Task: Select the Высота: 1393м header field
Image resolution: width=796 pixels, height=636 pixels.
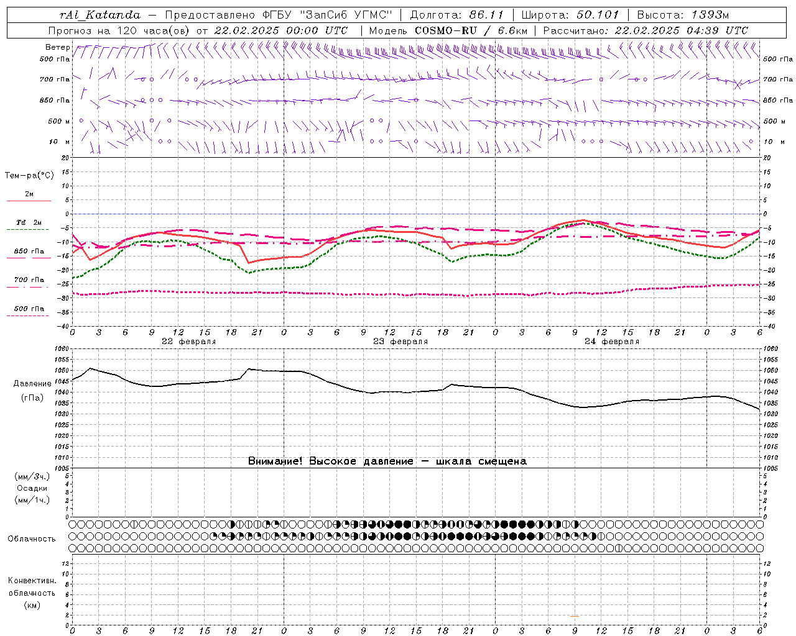Action: click(x=683, y=15)
